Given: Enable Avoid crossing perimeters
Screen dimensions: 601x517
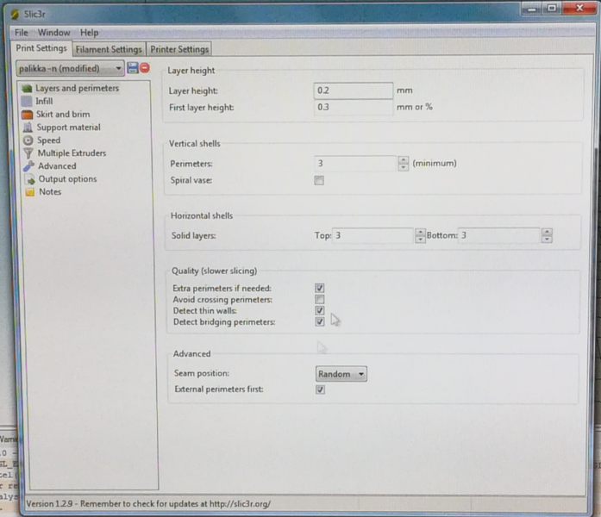Looking at the screenshot, I should pos(320,299).
